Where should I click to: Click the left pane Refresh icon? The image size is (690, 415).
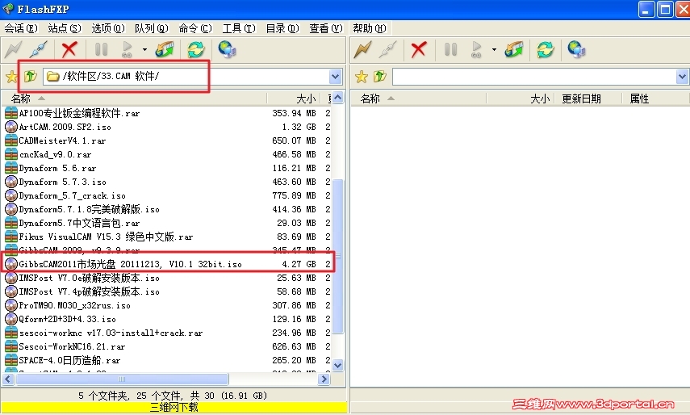195,49
